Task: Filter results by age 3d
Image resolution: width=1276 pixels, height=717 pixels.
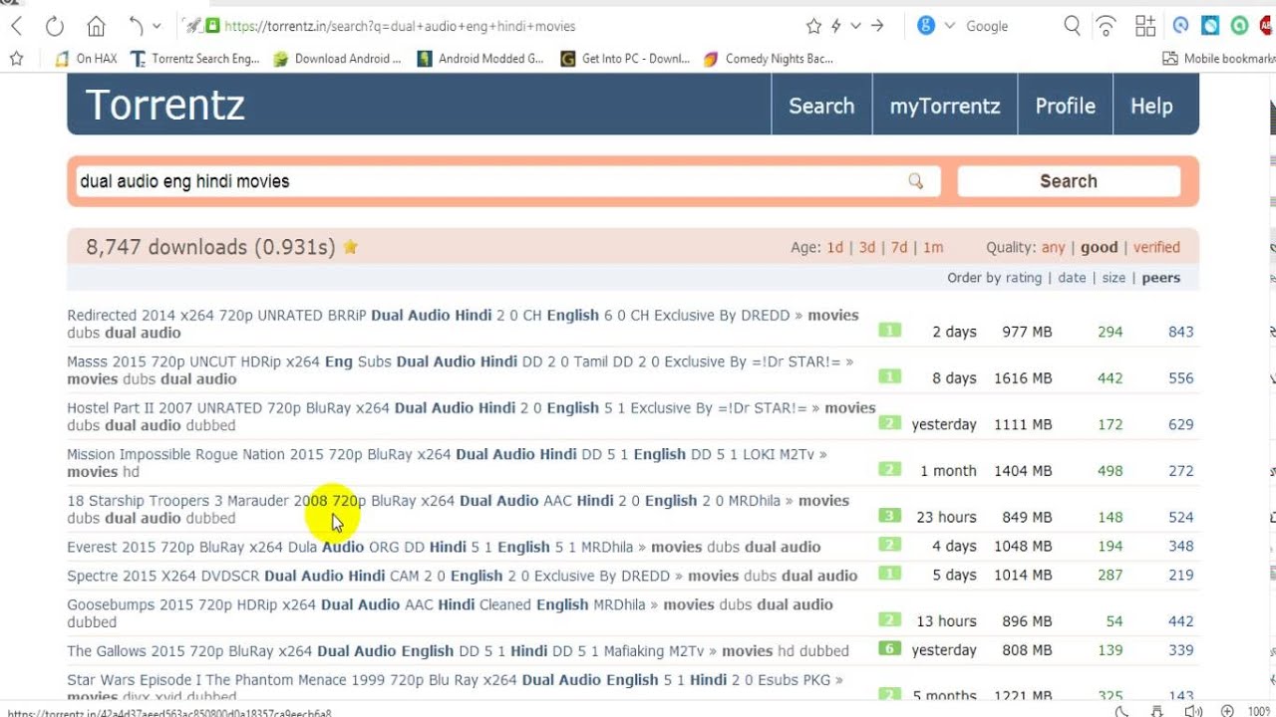Action: (x=867, y=247)
